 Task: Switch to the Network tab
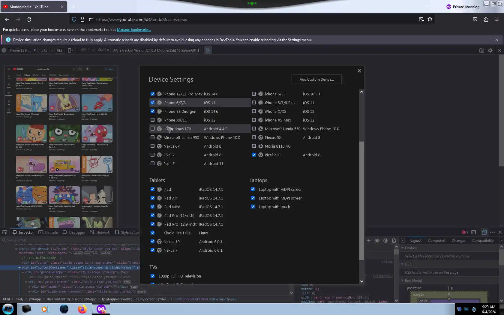(100, 232)
